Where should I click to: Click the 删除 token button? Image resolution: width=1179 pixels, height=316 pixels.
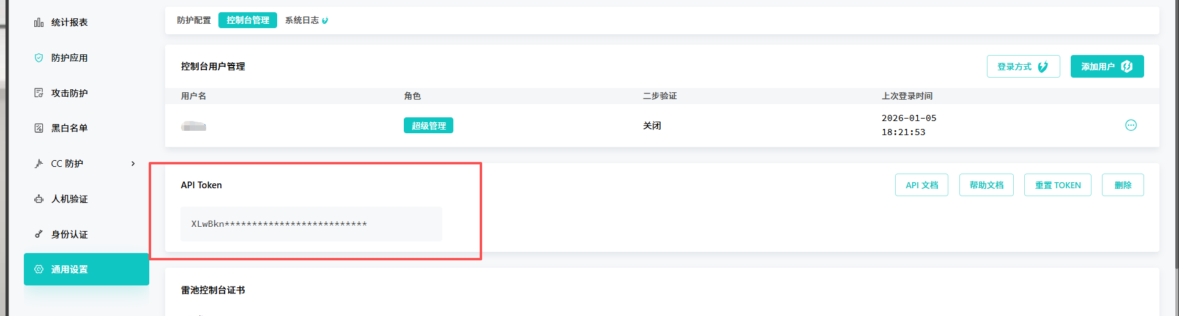tap(1123, 185)
